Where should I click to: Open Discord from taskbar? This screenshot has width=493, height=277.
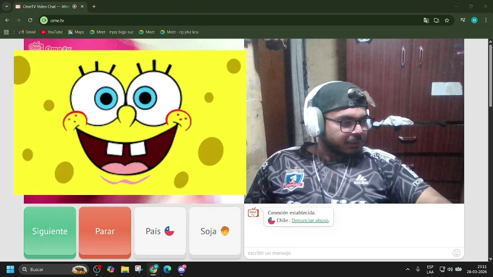pos(181,269)
